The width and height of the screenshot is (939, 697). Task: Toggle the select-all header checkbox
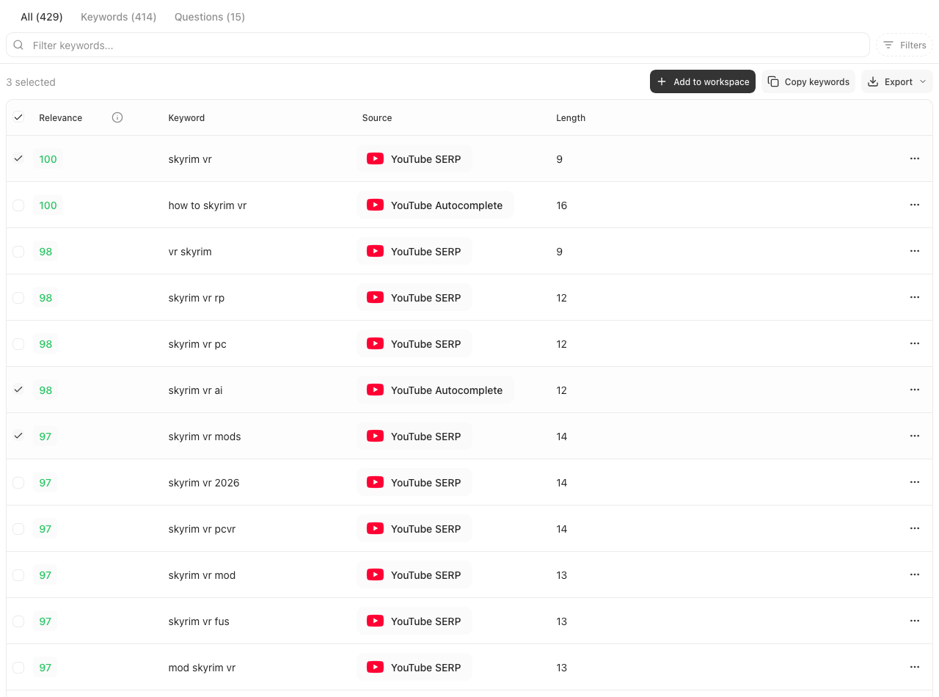click(x=18, y=117)
